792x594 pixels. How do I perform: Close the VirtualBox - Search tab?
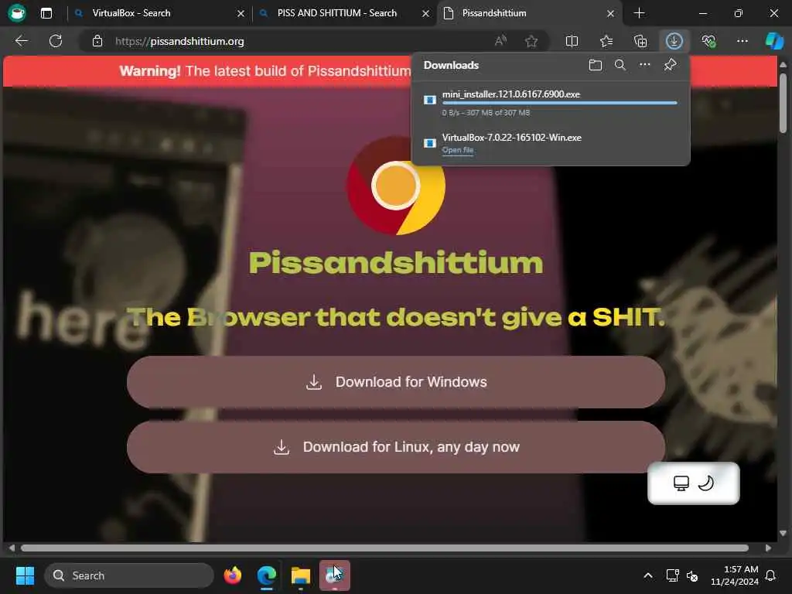(x=241, y=14)
